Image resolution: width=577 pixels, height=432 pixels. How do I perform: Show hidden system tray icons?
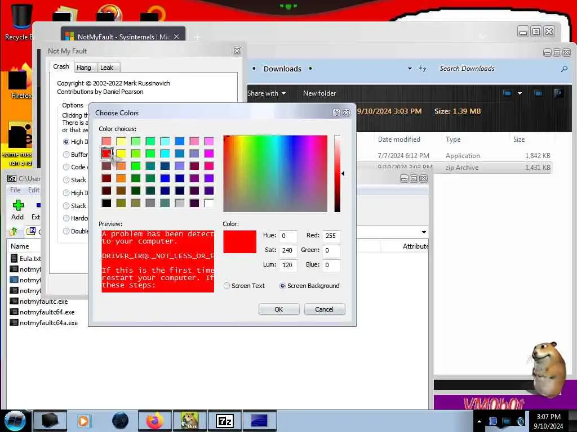tap(479, 421)
